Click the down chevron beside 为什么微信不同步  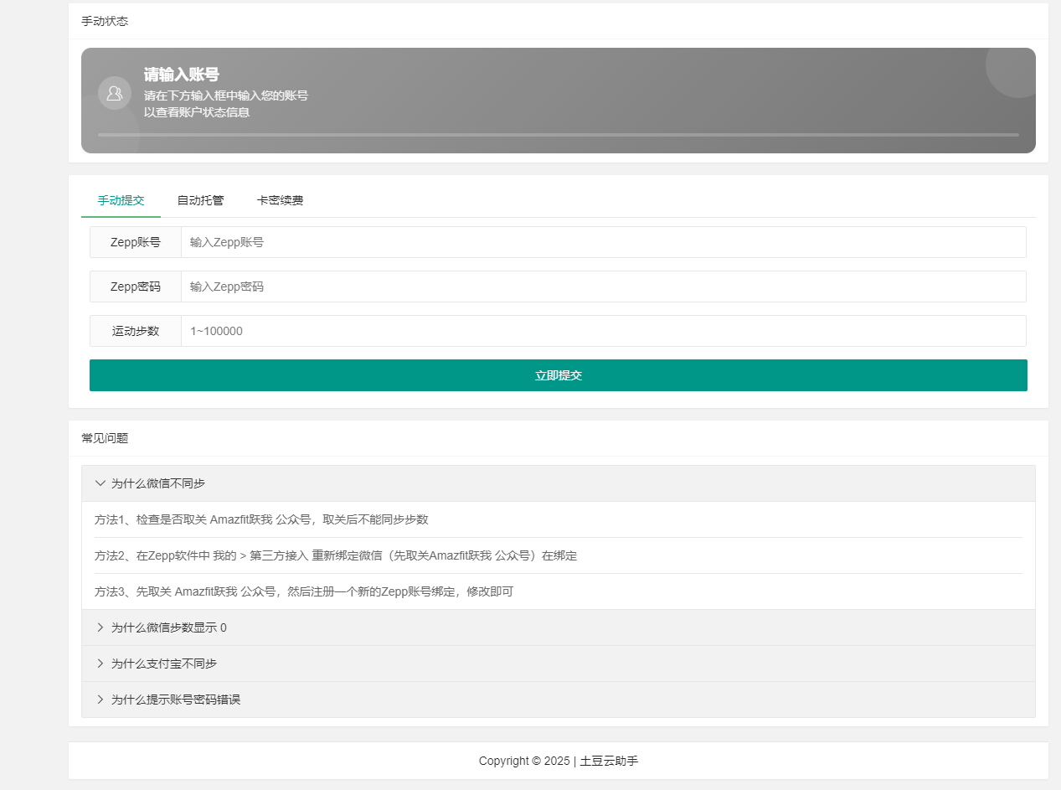point(100,483)
